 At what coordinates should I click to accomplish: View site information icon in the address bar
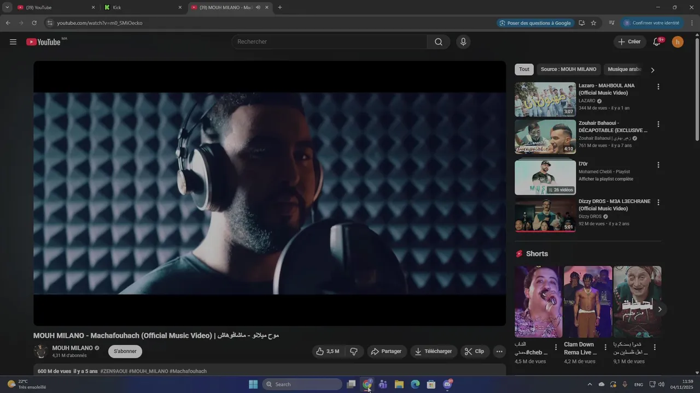[x=49, y=23]
